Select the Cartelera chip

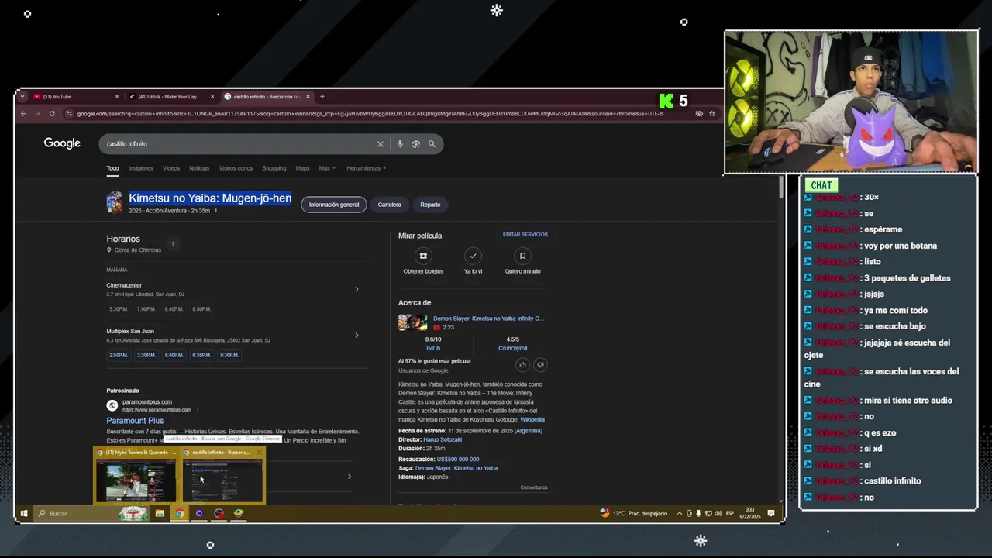pos(390,205)
